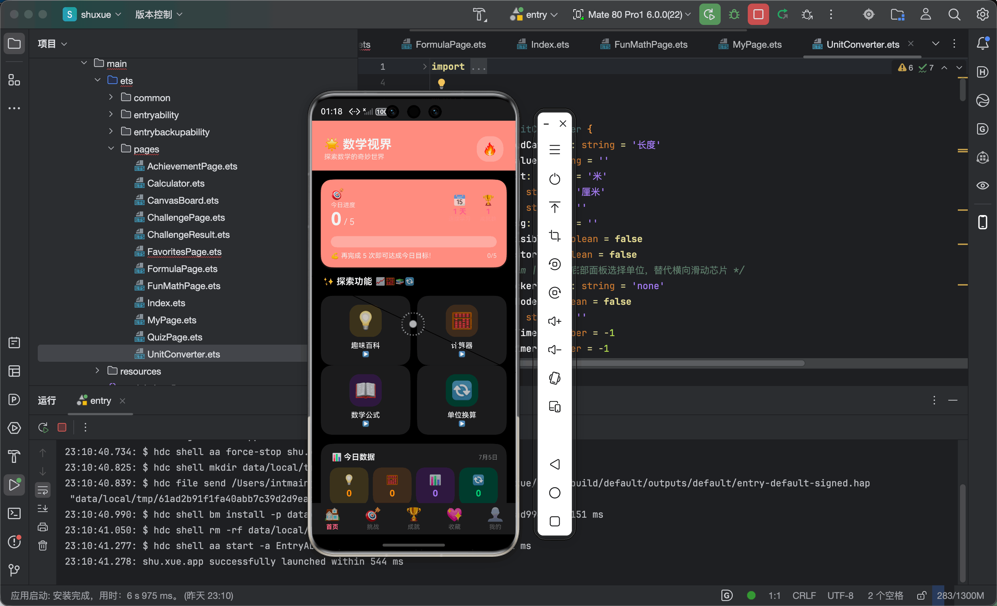
Task: Open the build hammer icon in the top toolbar
Action: point(480,15)
